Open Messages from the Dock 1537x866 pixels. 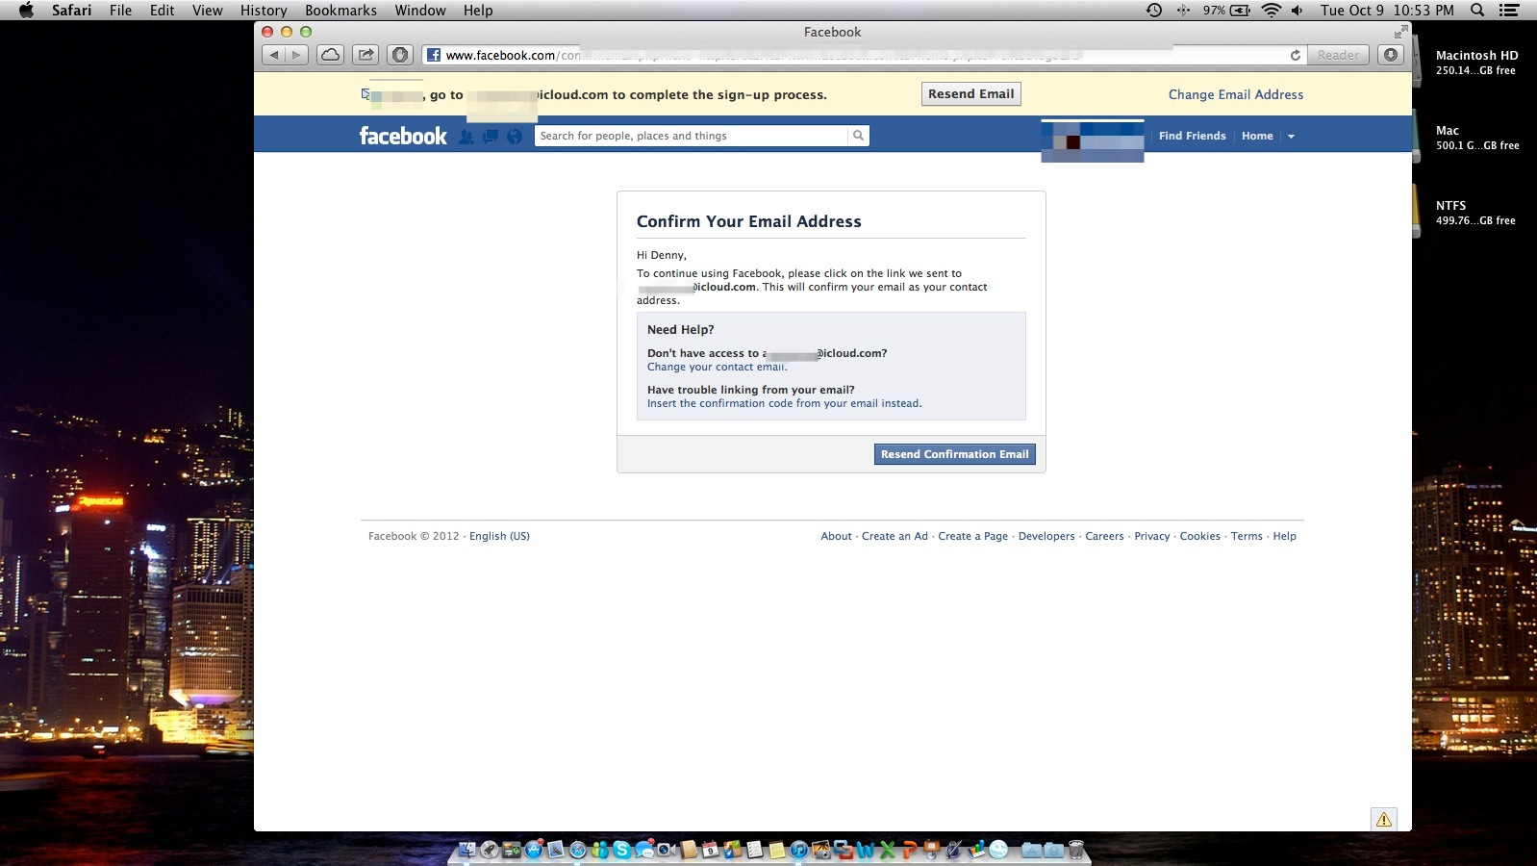(x=644, y=850)
